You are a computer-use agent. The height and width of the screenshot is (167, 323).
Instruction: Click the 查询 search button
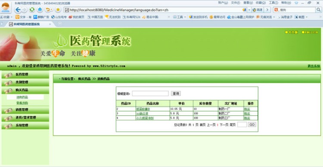coord(176,94)
